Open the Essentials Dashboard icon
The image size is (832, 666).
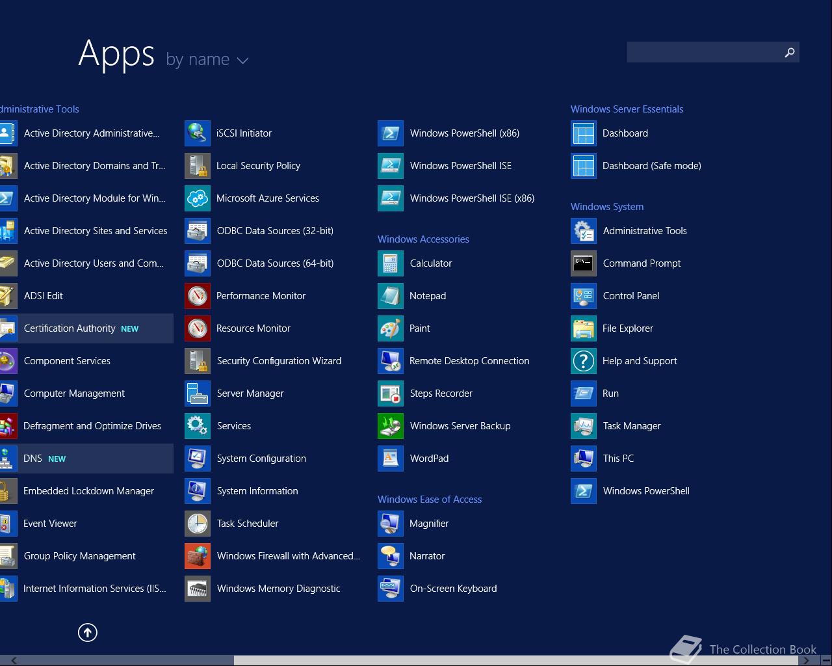coord(584,133)
